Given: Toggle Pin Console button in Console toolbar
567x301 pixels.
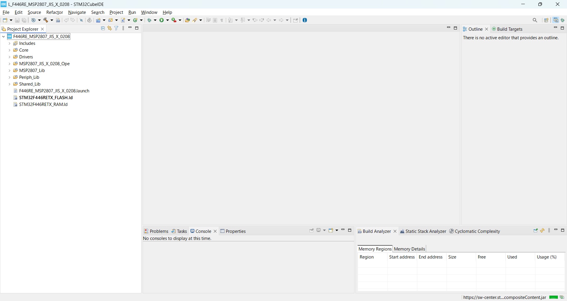Looking at the screenshot, I should pyautogui.click(x=312, y=231).
